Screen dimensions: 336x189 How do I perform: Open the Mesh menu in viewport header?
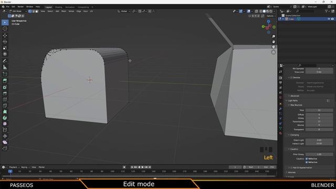point(64,11)
